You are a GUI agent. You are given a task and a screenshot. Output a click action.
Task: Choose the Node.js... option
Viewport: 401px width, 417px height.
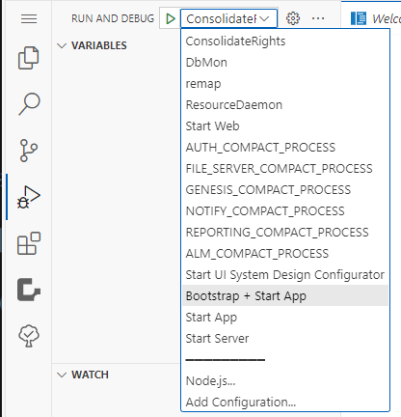coord(285,381)
